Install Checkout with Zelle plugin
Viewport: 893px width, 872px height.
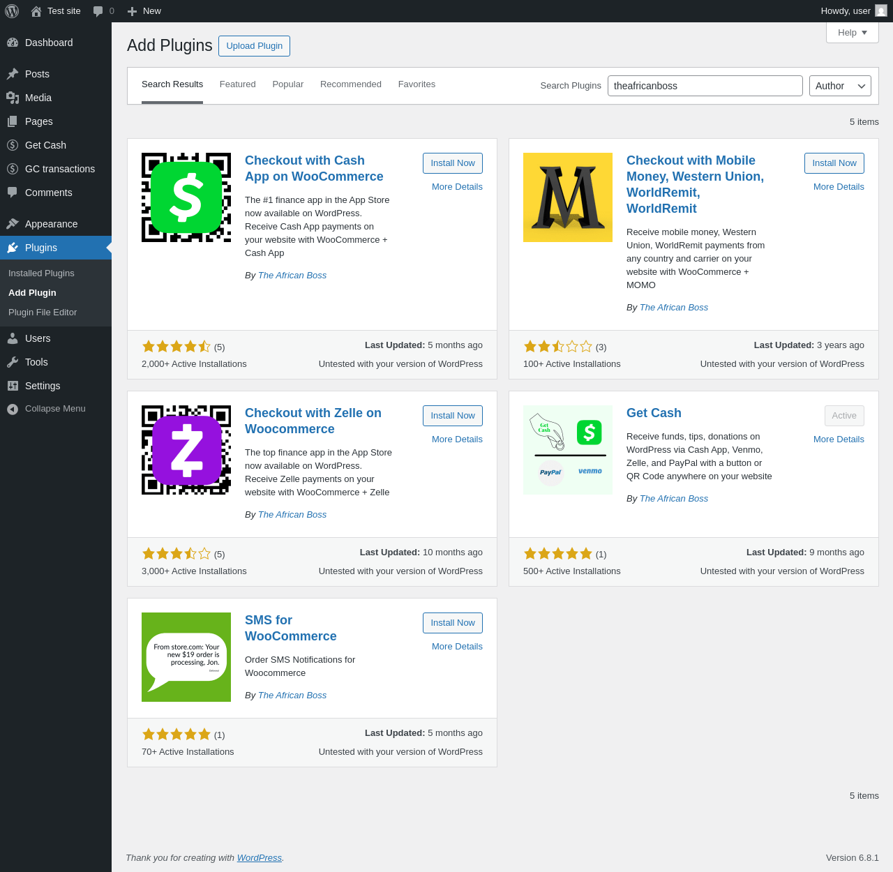tap(453, 416)
